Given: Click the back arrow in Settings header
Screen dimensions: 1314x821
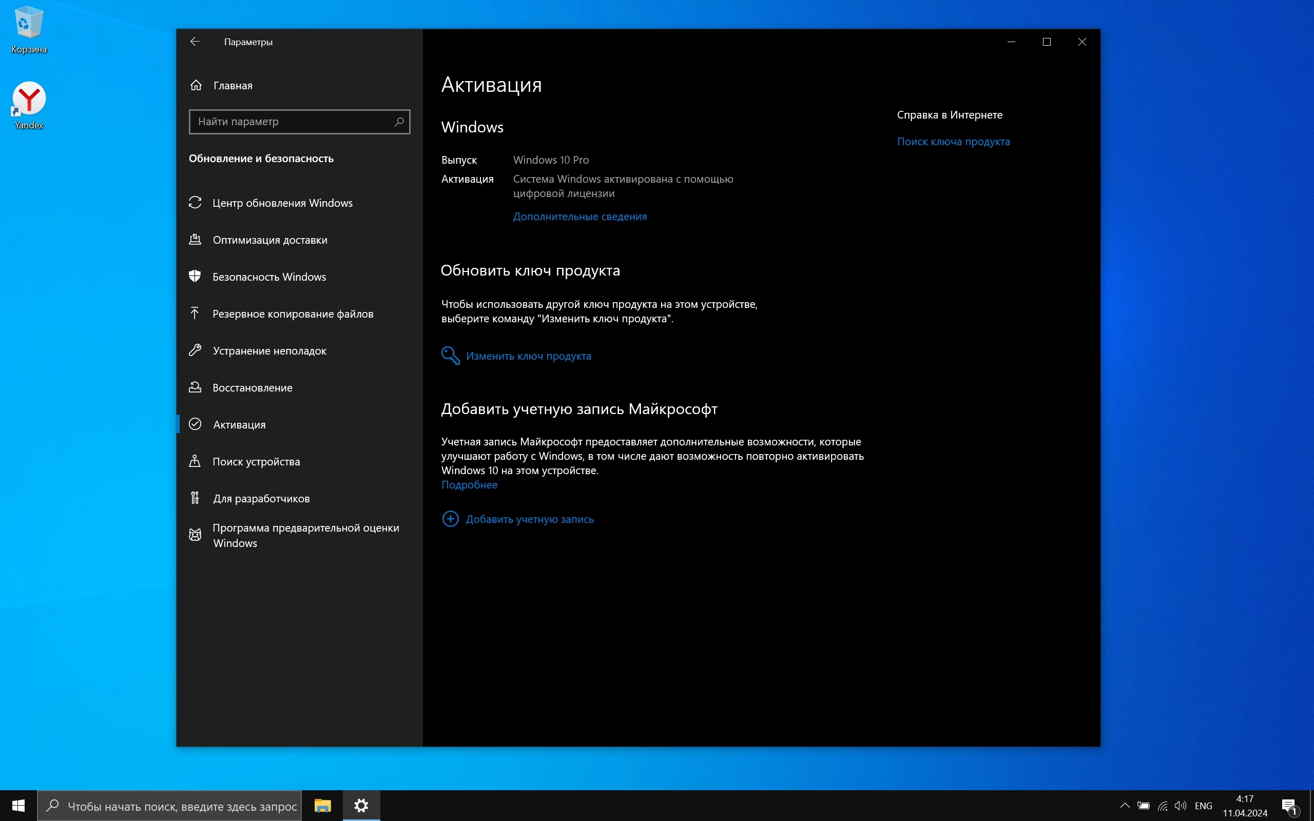Looking at the screenshot, I should pyautogui.click(x=195, y=42).
